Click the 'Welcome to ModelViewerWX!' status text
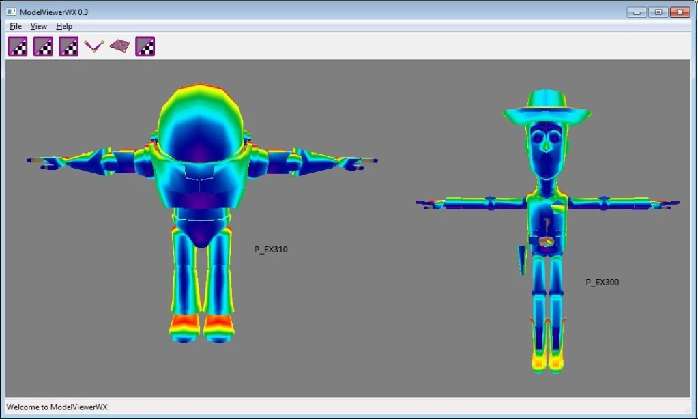This screenshot has height=419, width=698. coord(58,407)
